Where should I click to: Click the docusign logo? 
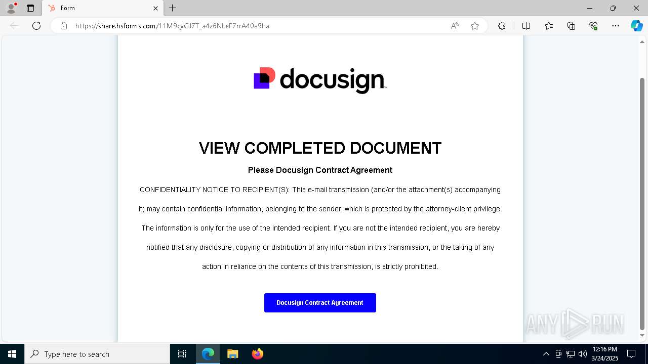pos(320,80)
